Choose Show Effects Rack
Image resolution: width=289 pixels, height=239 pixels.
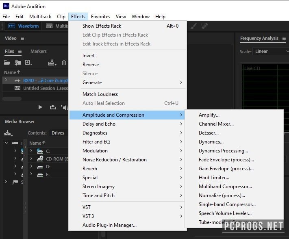pyautogui.click(x=128, y=26)
